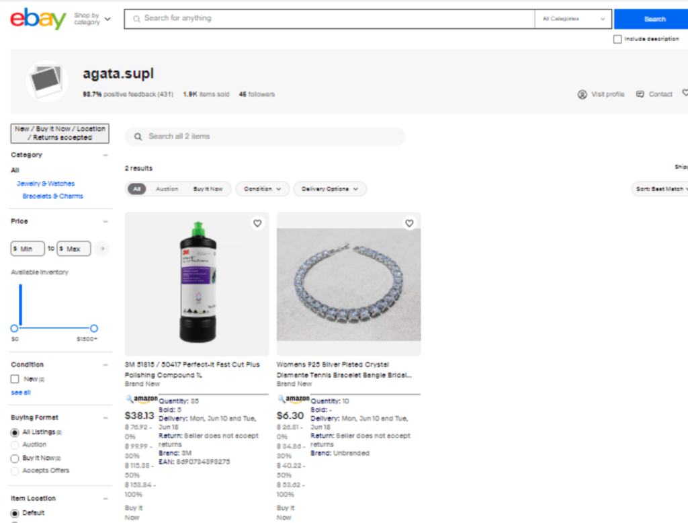Viewport: 688px width, 523px height.
Task: Open Visit profile link
Action: (x=607, y=94)
